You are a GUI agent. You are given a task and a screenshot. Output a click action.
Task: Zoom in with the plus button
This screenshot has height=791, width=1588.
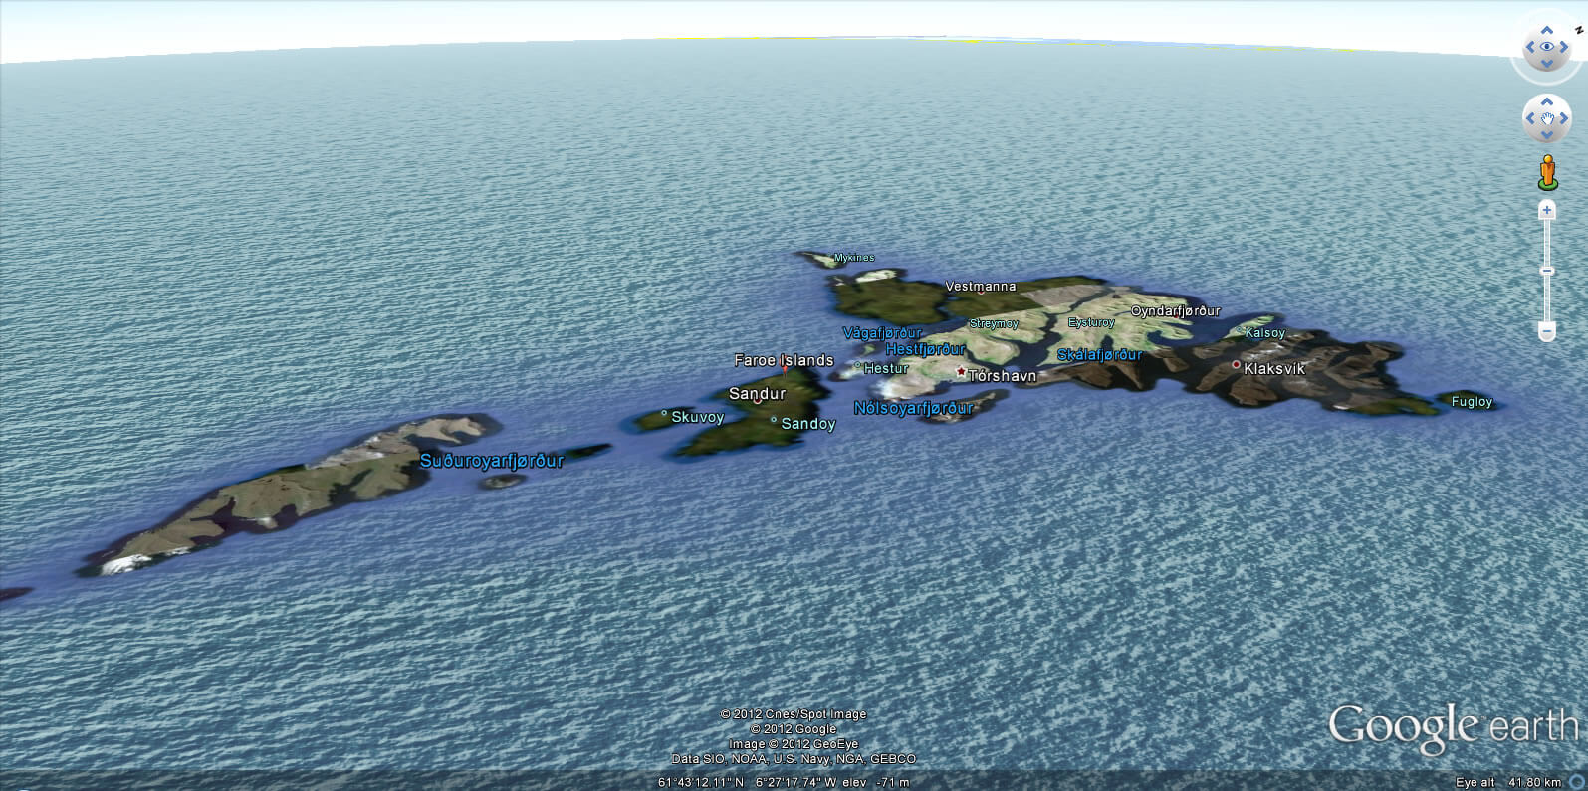1547,210
